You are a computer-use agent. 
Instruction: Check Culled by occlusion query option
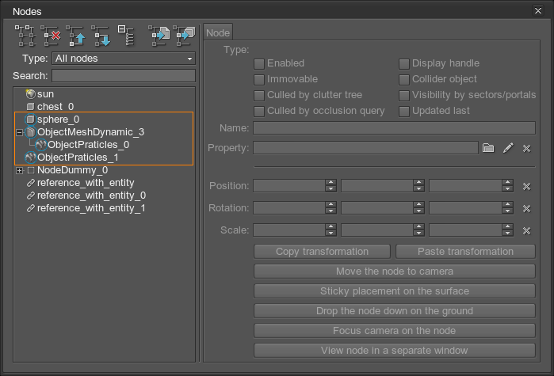[x=258, y=111]
